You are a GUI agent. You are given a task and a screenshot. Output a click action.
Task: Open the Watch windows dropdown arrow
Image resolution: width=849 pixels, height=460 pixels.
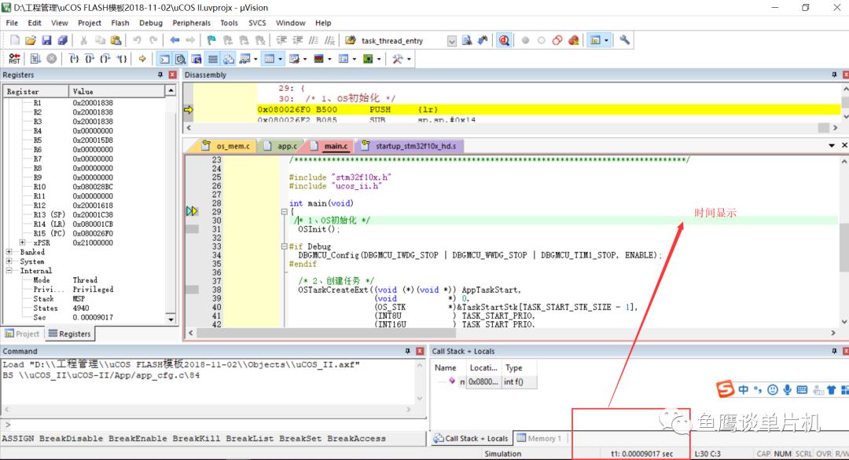pos(255,59)
